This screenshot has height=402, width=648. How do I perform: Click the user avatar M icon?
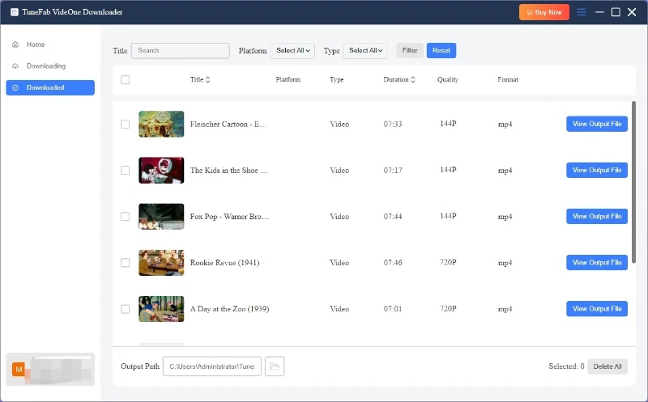tap(19, 369)
